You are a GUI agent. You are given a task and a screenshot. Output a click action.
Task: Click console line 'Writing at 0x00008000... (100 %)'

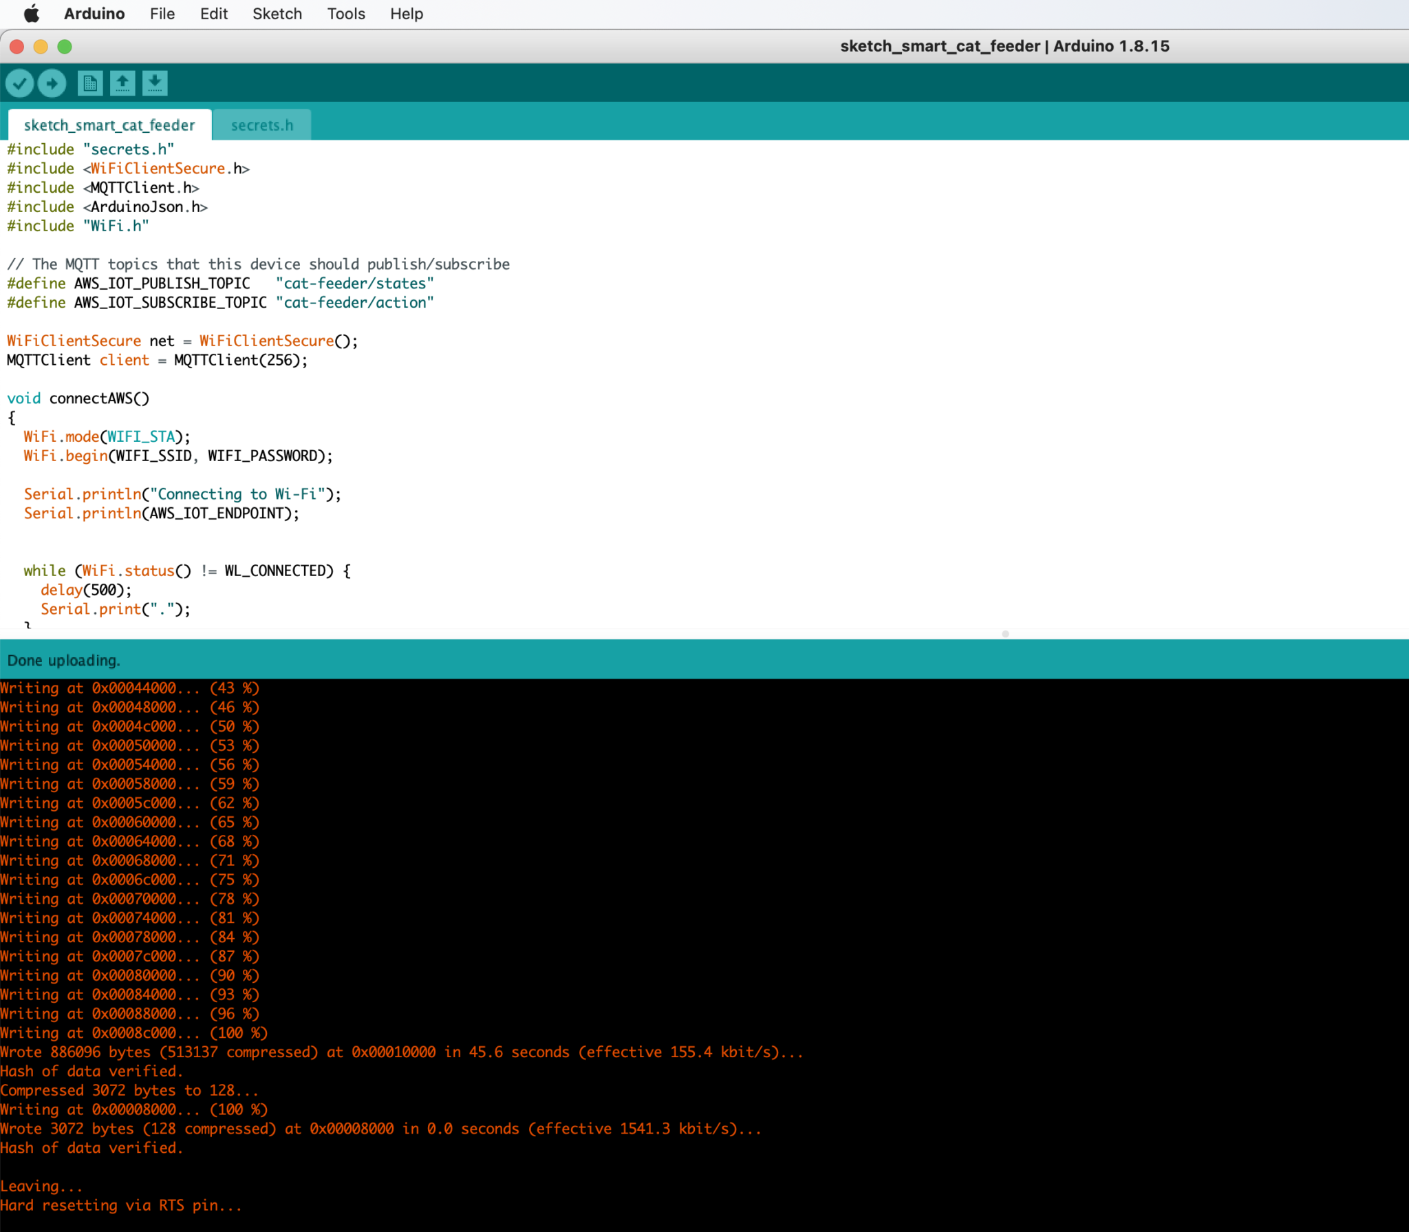pyautogui.click(x=133, y=1109)
